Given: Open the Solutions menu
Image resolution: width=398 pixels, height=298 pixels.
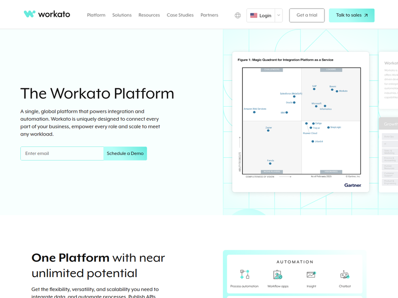Looking at the screenshot, I should point(122,15).
